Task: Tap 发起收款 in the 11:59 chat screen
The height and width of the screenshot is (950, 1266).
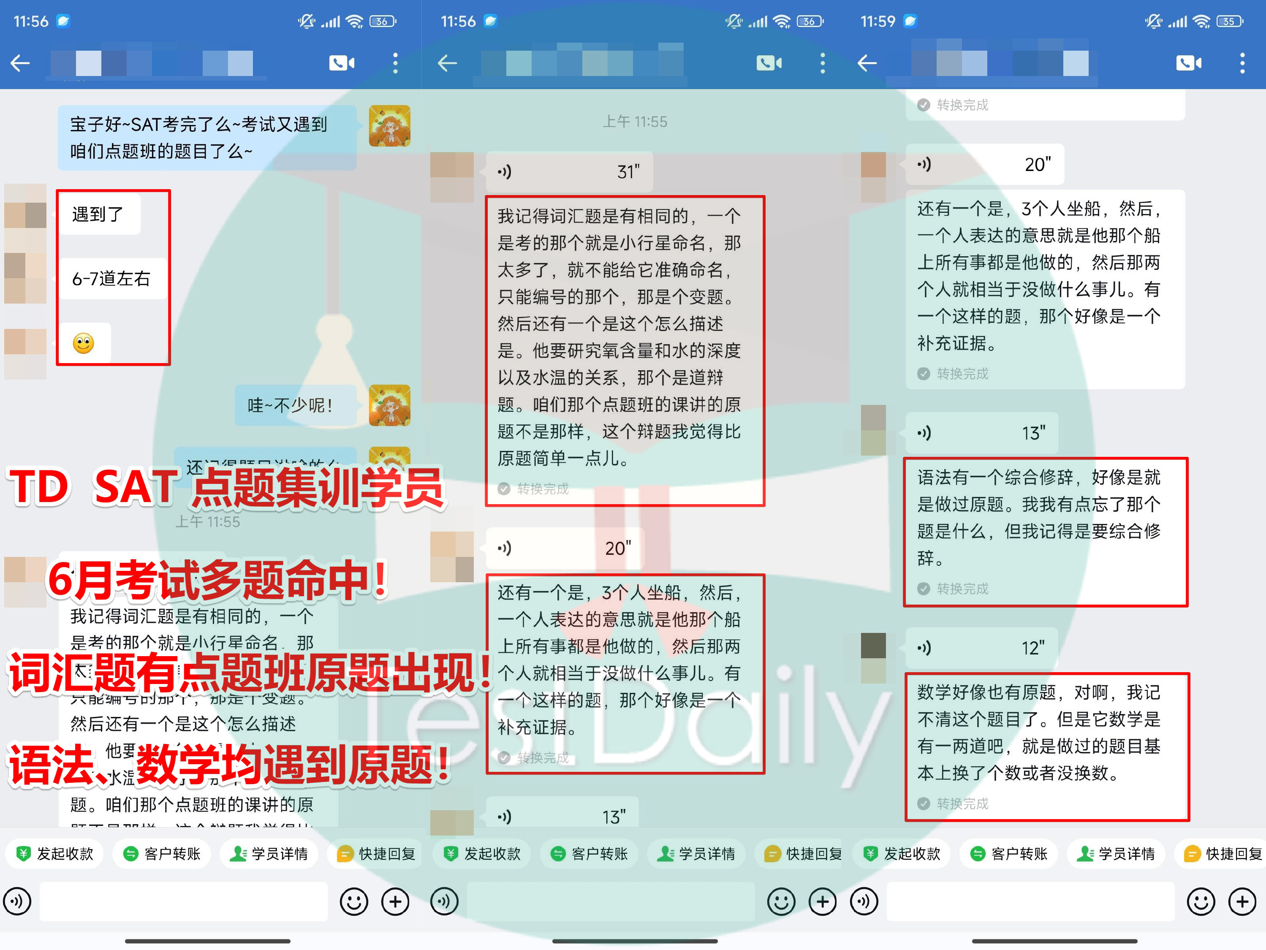Action: 902,853
